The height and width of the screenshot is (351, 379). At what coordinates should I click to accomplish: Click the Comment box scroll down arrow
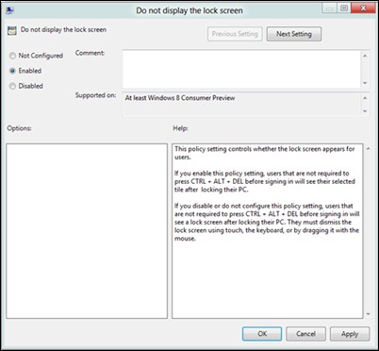coord(365,83)
